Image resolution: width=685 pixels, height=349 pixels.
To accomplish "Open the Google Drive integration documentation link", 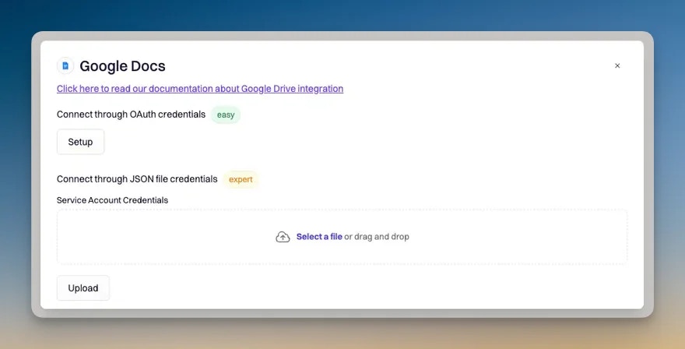I will tap(200, 89).
